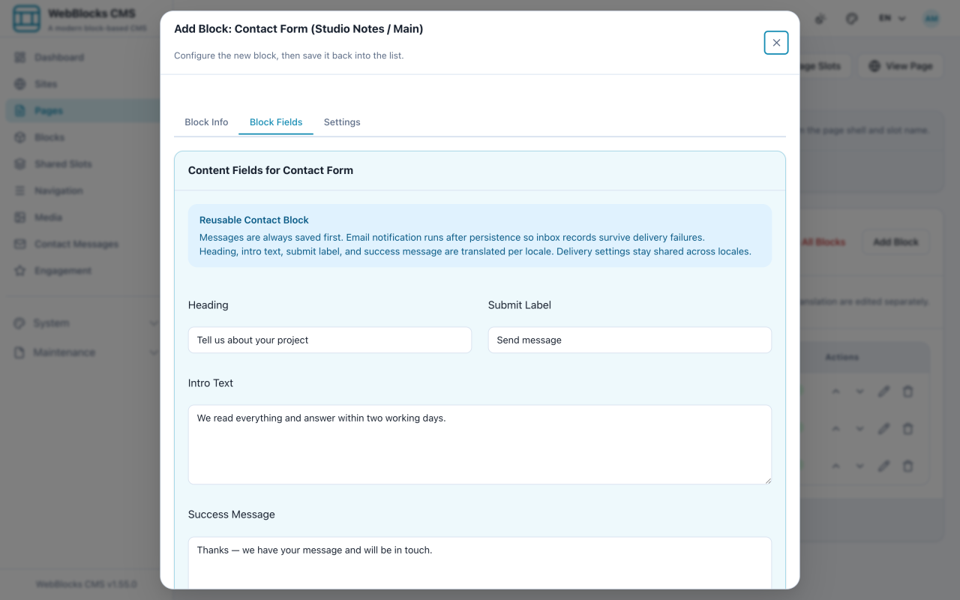
Task: Close the Add Block dialog
Action: (776, 43)
